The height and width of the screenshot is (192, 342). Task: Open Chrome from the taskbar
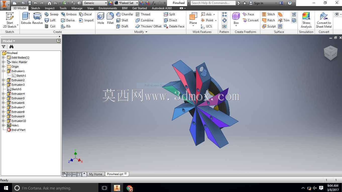click(130, 188)
